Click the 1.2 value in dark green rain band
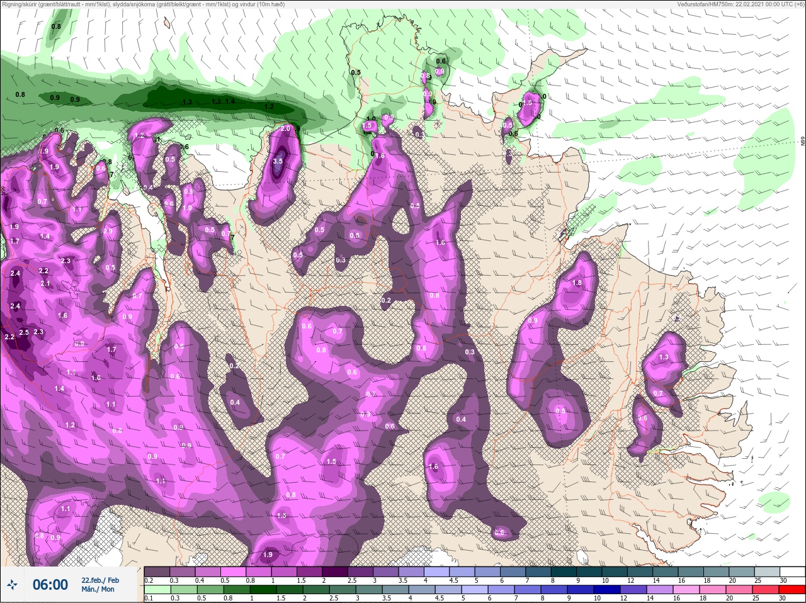 pyautogui.click(x=269, y=106)
